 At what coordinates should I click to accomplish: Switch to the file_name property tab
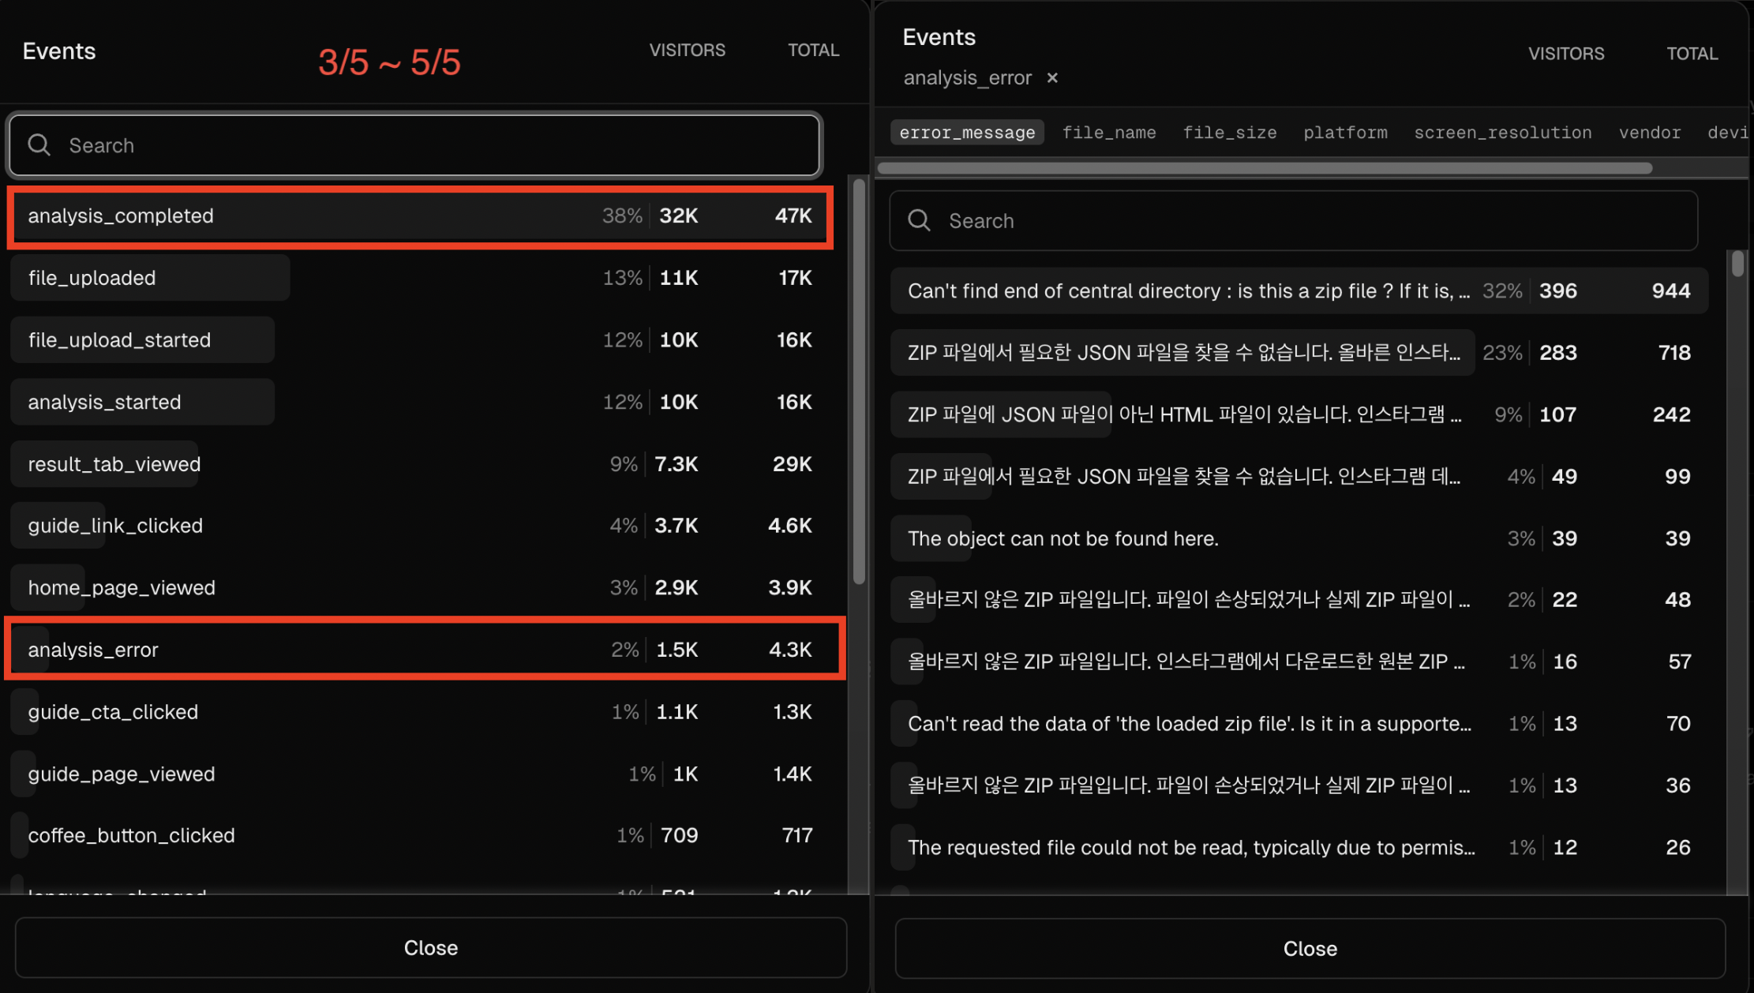1109,133
